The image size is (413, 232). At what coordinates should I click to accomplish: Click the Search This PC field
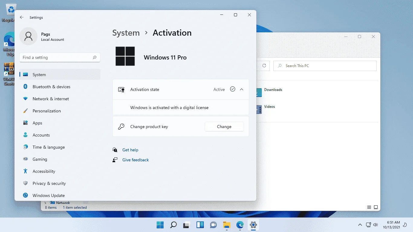(325, 66)
